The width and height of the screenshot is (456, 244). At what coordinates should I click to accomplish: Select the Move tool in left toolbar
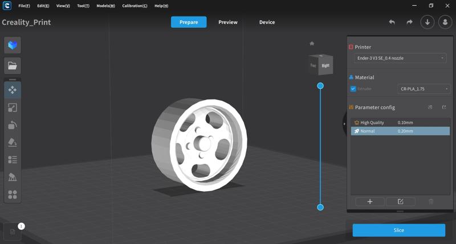coord(13,90)
